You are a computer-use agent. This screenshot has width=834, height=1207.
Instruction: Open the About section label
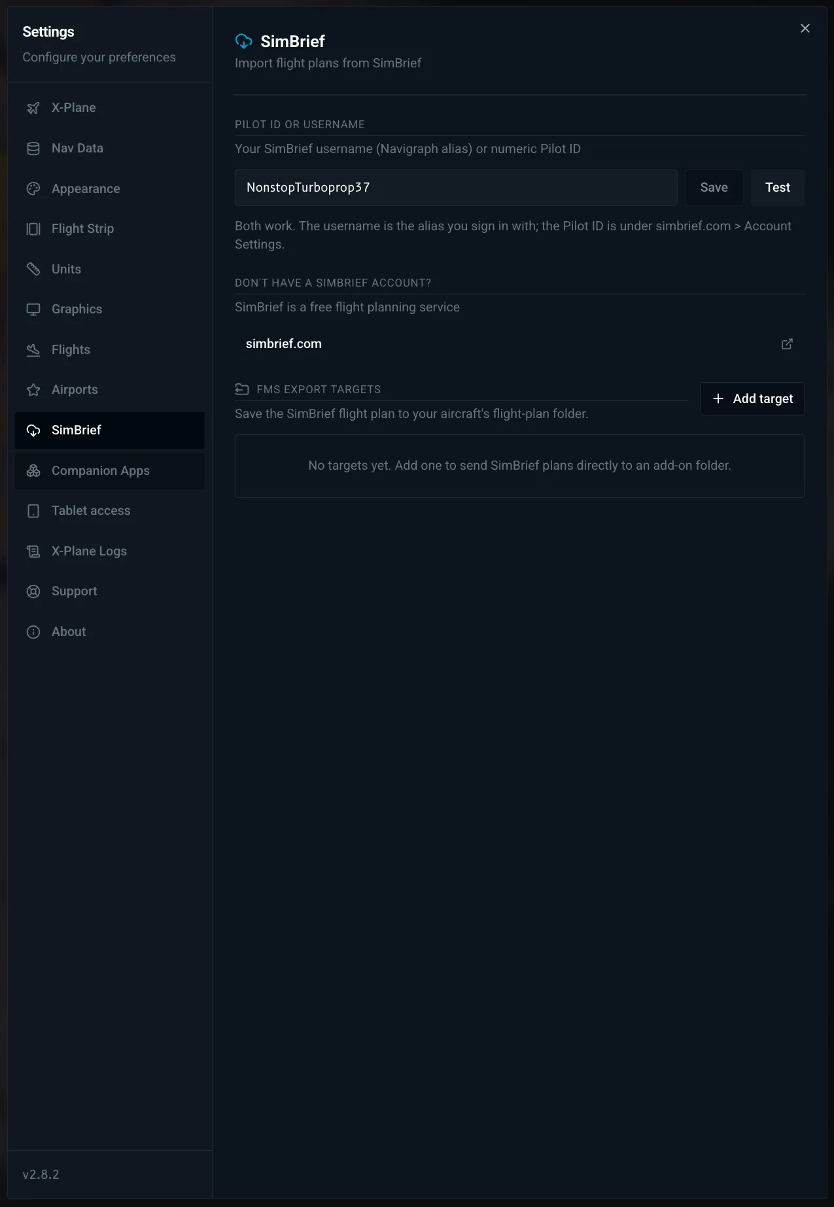coord(69,632)
